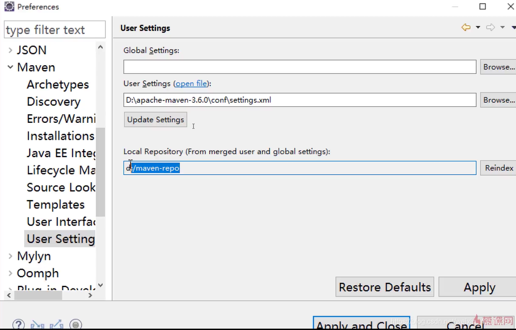Click the Reindex button
Image resolution: width=516 pixels, height=330 pixels.
(x=499, y=168)
